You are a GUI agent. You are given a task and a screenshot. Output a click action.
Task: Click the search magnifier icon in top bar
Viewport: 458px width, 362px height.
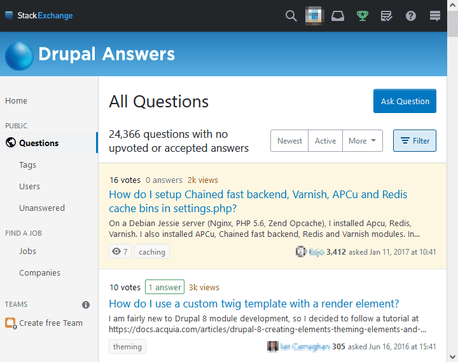[x=291, y=16]
